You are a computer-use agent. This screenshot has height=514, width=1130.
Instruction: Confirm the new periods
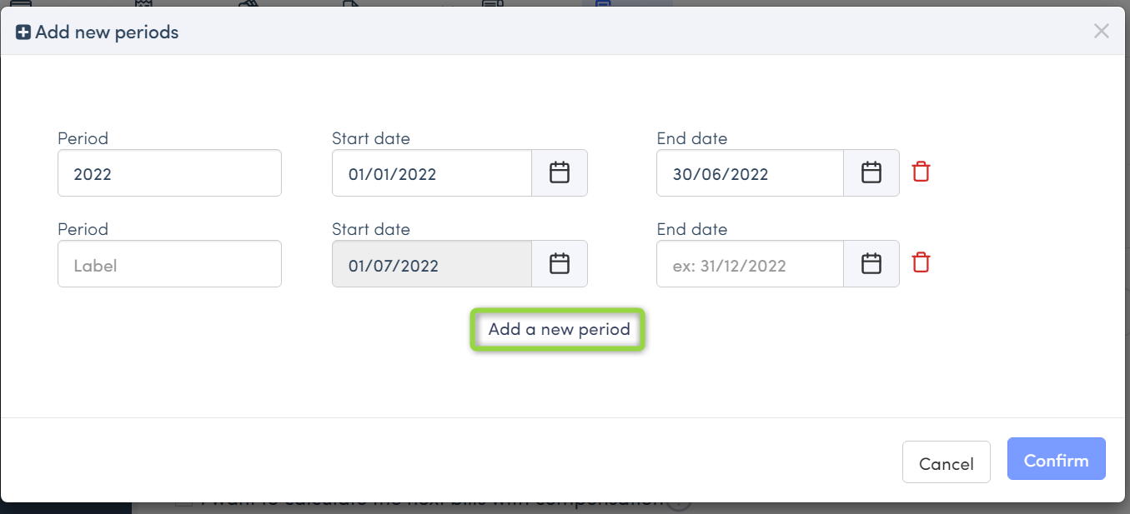(x=1056, y=460)
